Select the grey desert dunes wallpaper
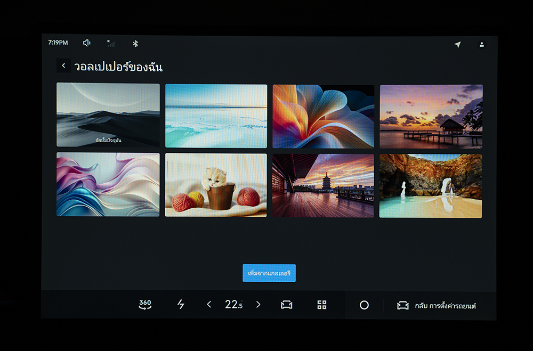This screenshot has width=533, height=351. tap(108, 115)
